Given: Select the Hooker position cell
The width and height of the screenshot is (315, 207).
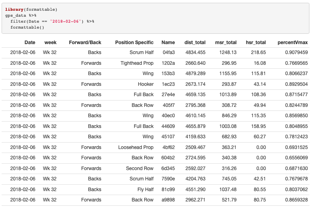Looking at the screenshot, I should point(145,84).
